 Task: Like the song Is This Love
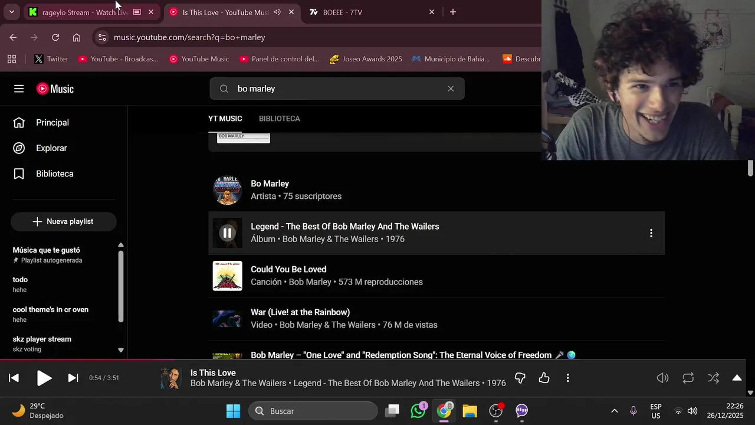coord(544,378)
